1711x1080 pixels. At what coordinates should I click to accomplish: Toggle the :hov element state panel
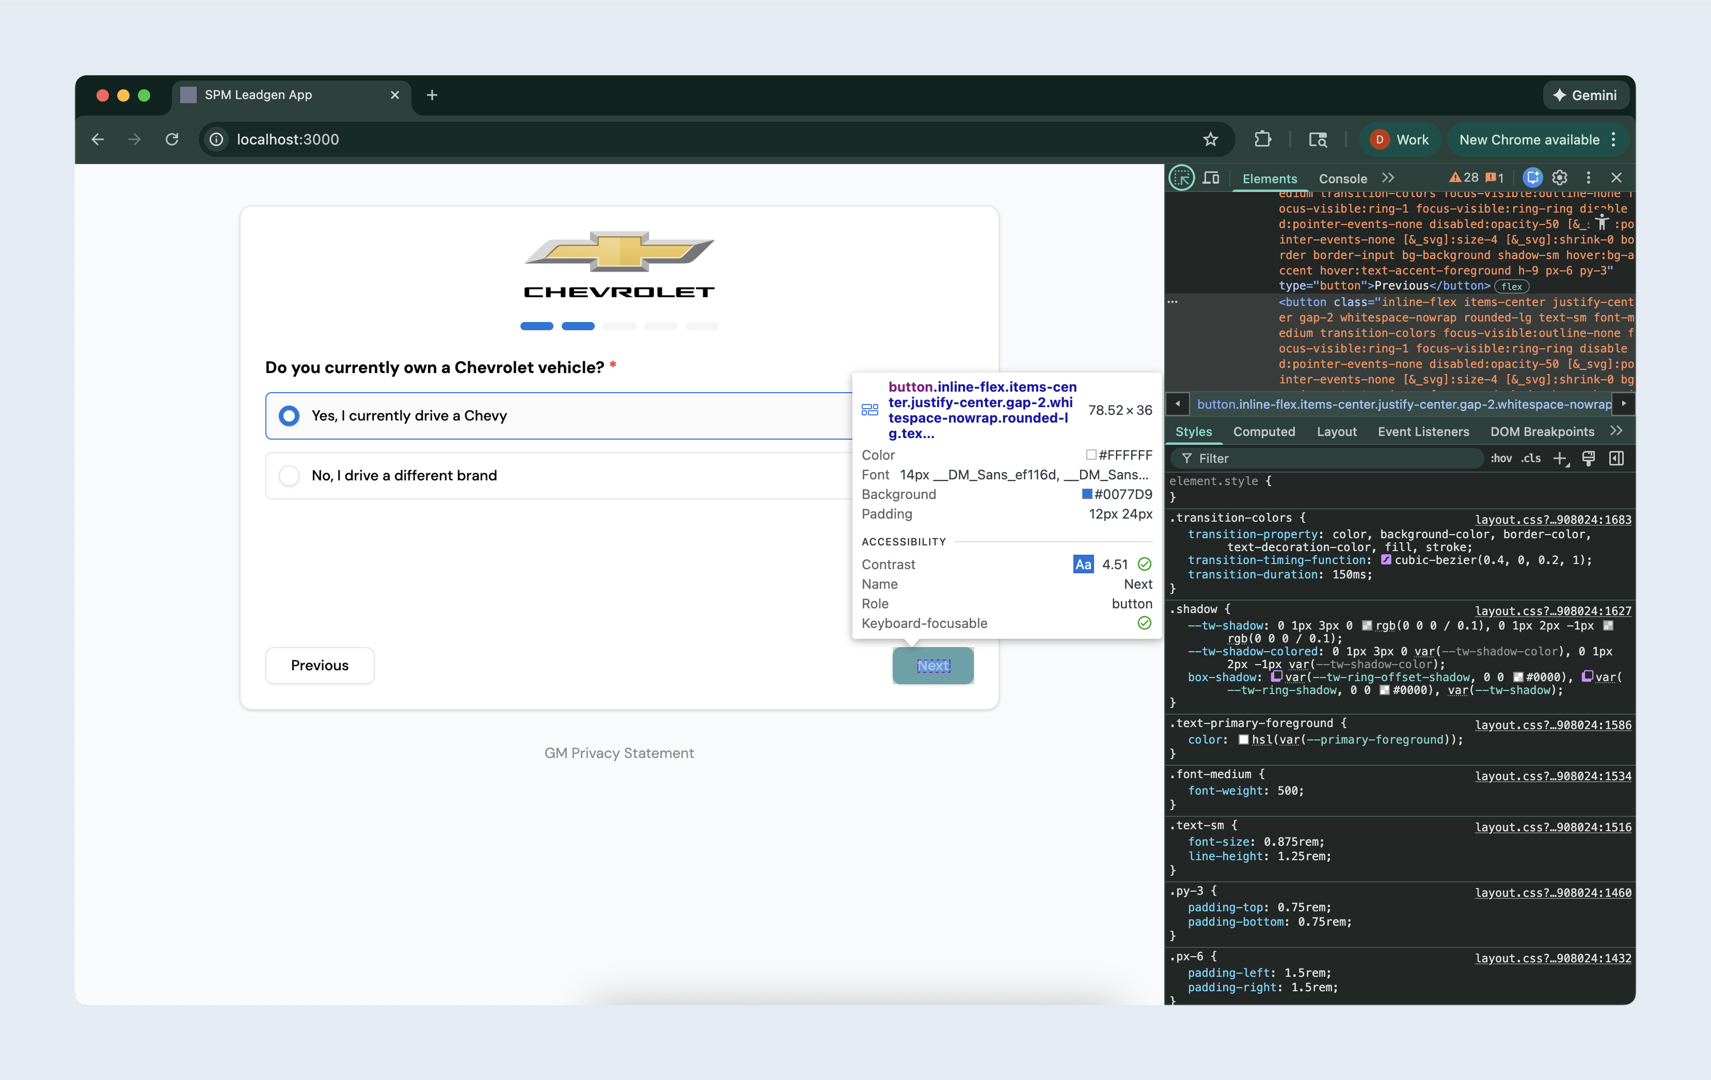(1501, 459)
